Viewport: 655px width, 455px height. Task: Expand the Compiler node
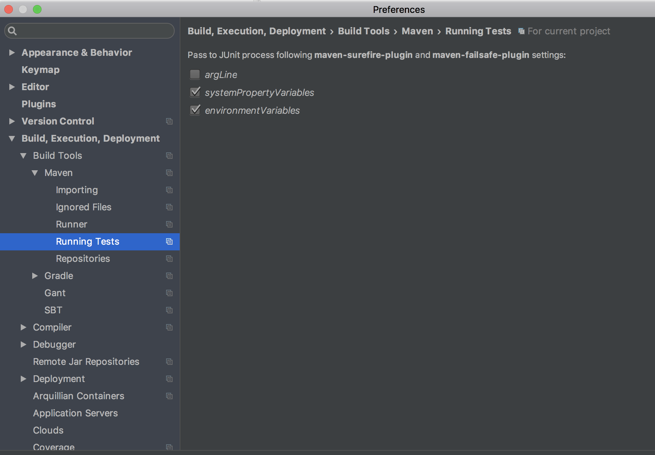pos(23,327)
